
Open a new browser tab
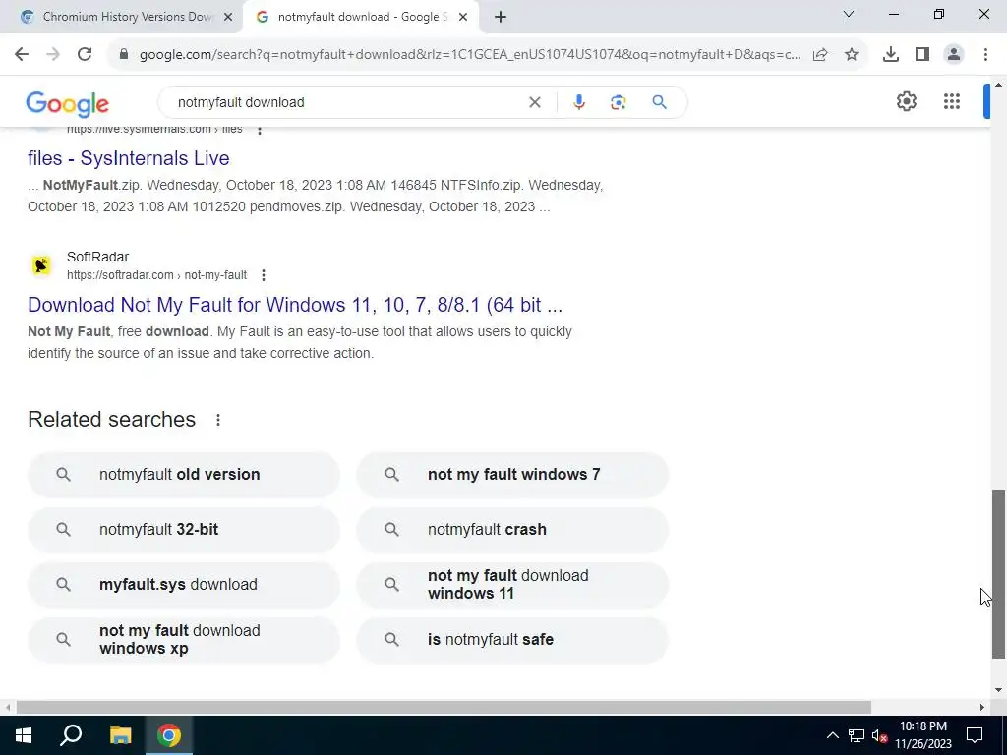[x=501, y=18]
